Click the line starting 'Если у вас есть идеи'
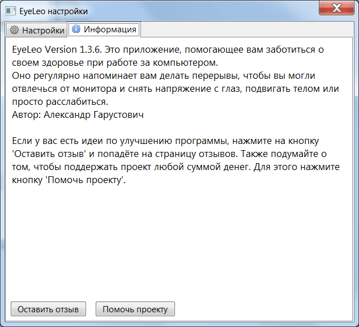The image size is (359, 327). 165,141
